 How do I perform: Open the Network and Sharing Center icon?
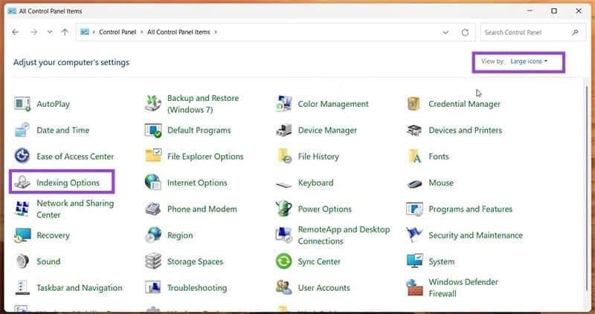tap(22, 209)
